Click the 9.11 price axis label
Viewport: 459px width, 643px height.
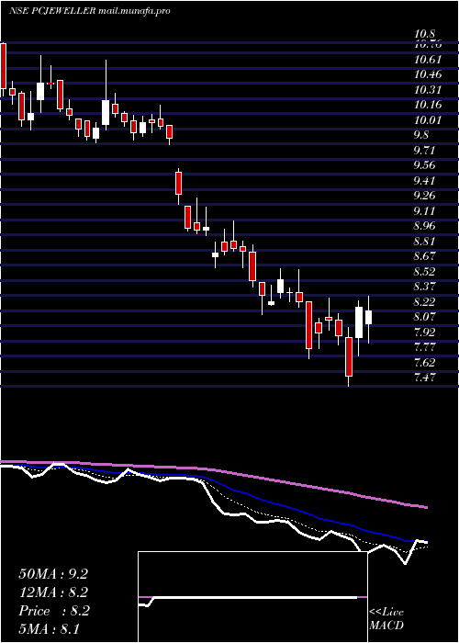point(424,210)
